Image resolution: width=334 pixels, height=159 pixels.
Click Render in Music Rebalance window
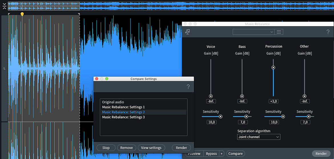pyautogui.click(x=321, y=154)
